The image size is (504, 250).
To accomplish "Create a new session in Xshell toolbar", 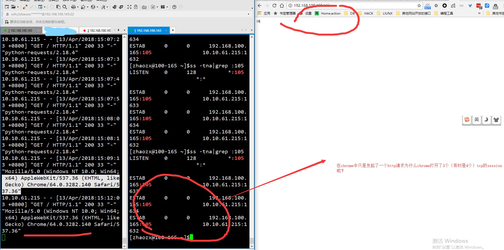I will (x=7, y=7).
